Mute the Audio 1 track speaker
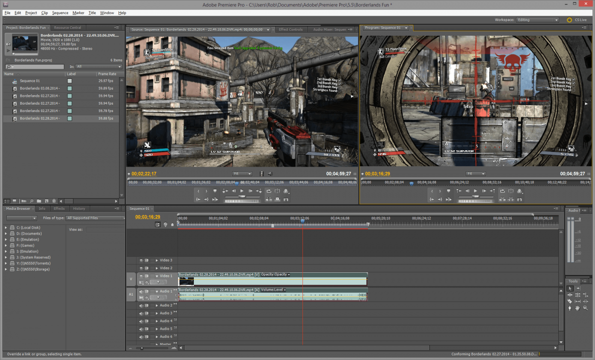This screenshot has height=360, width=595. click(x=141, y=292)
